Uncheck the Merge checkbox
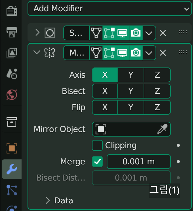This screenshot has height=211, width=193. [97, 161]
